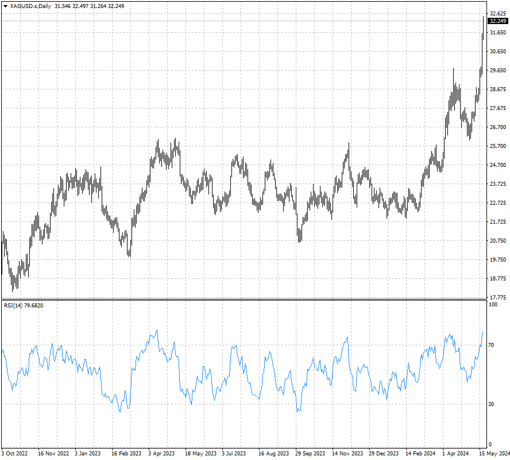
Task: Click the 18 May 2023 date label
Action: click(200, 453)
